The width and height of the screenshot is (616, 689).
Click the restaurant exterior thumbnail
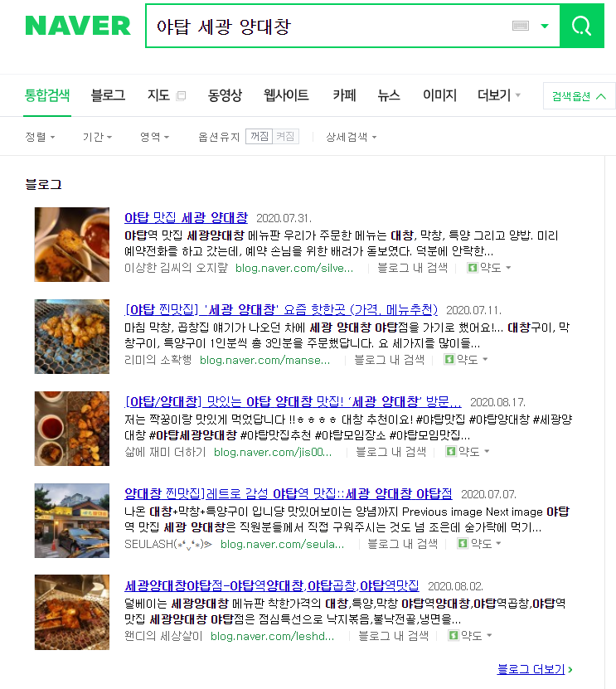point(72,520)
